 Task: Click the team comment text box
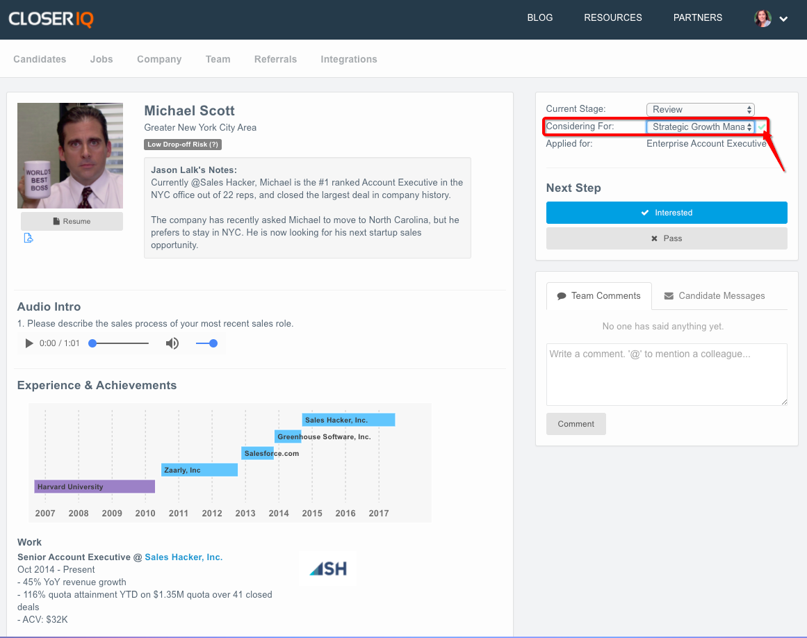666,374
